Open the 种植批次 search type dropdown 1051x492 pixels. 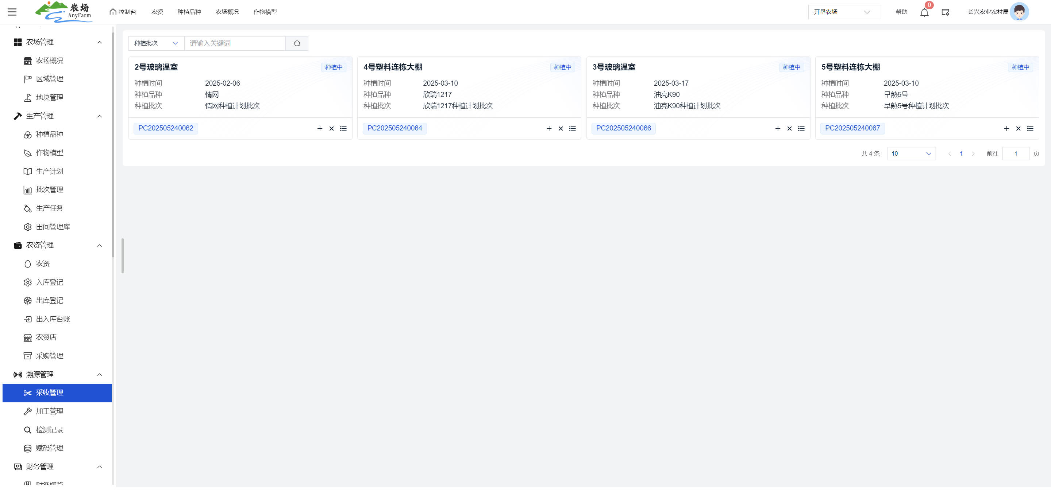[156, 43]
